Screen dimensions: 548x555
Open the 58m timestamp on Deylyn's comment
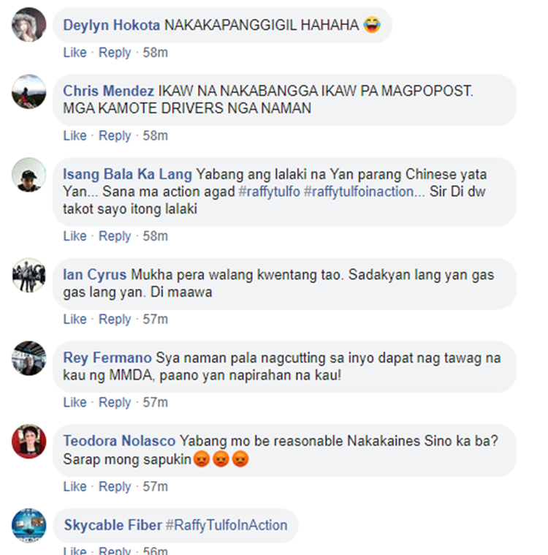(x=156, y=53)
